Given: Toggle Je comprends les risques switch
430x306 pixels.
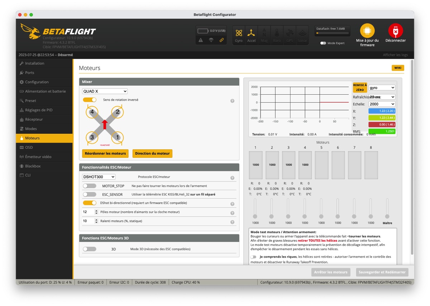Looking at the screenshot, I should 254,257.
